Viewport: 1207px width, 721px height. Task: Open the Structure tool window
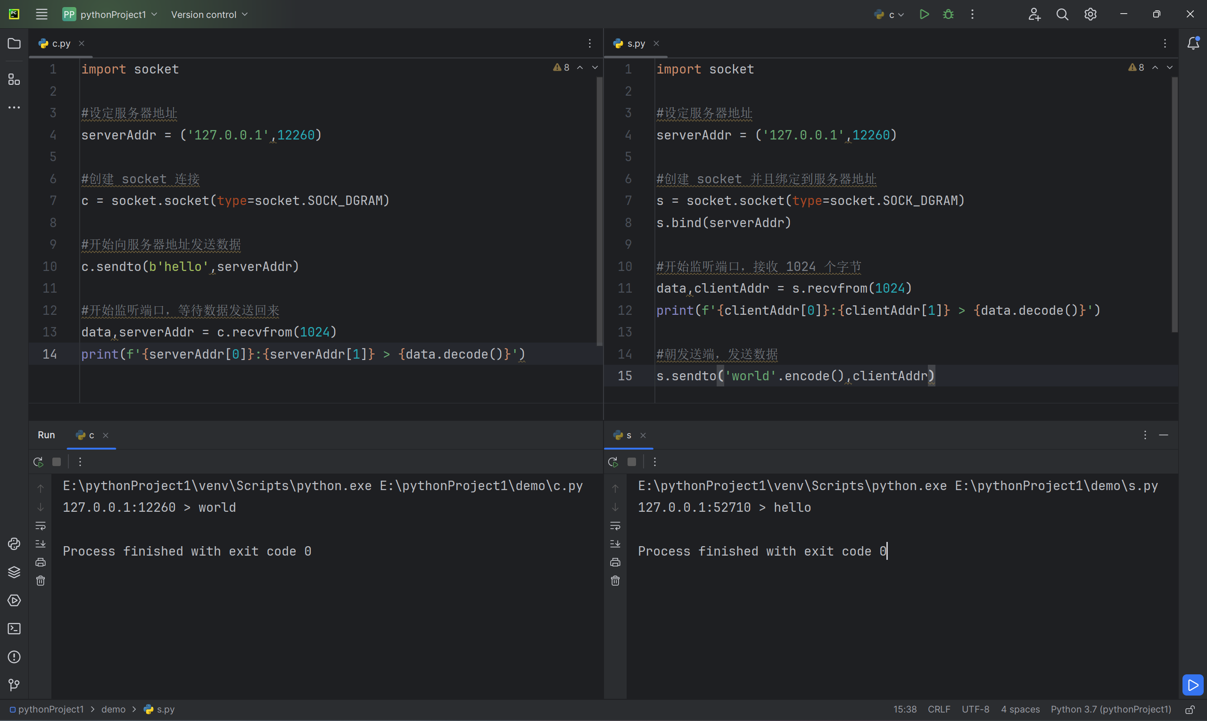click(14, 79)
